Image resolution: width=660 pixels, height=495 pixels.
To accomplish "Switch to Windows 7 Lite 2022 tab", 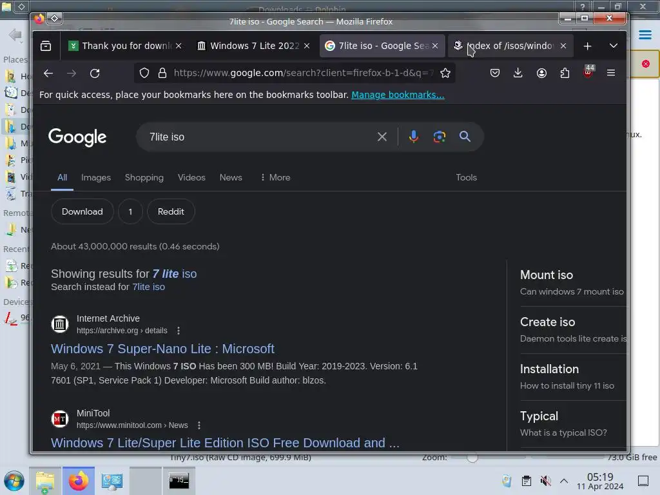I will click(254, 46).
